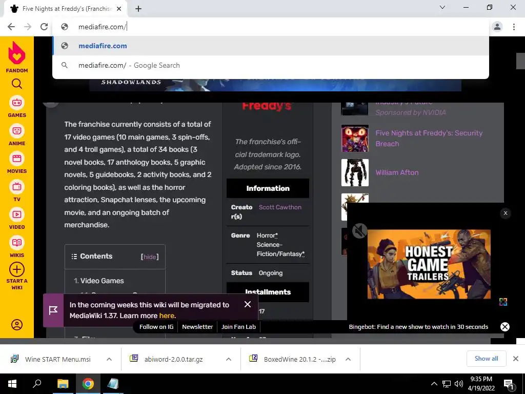Image resolution: width=525 pixels, height=394 pixels.
Task: Go back with the browser back arrow
Action: [11, 27]
